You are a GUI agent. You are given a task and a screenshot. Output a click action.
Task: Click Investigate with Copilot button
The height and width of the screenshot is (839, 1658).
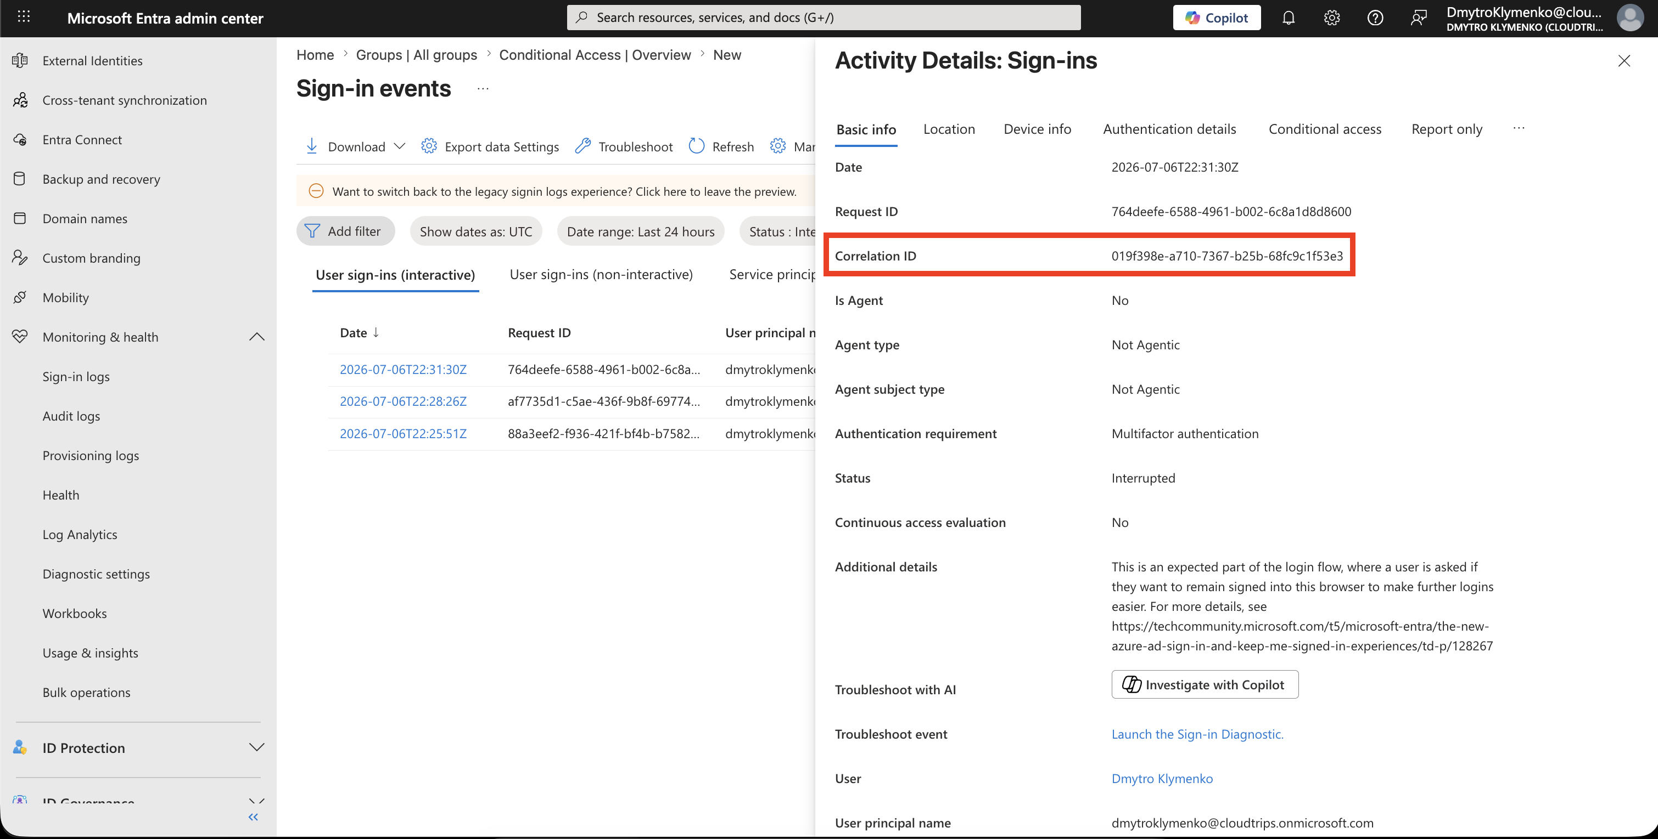[x=1204, y=685]
